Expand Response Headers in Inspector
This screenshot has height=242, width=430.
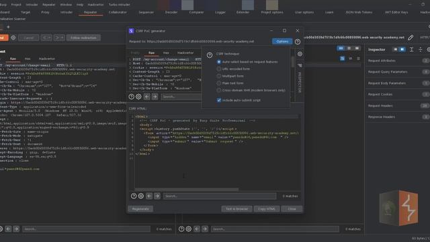[398, 117]
